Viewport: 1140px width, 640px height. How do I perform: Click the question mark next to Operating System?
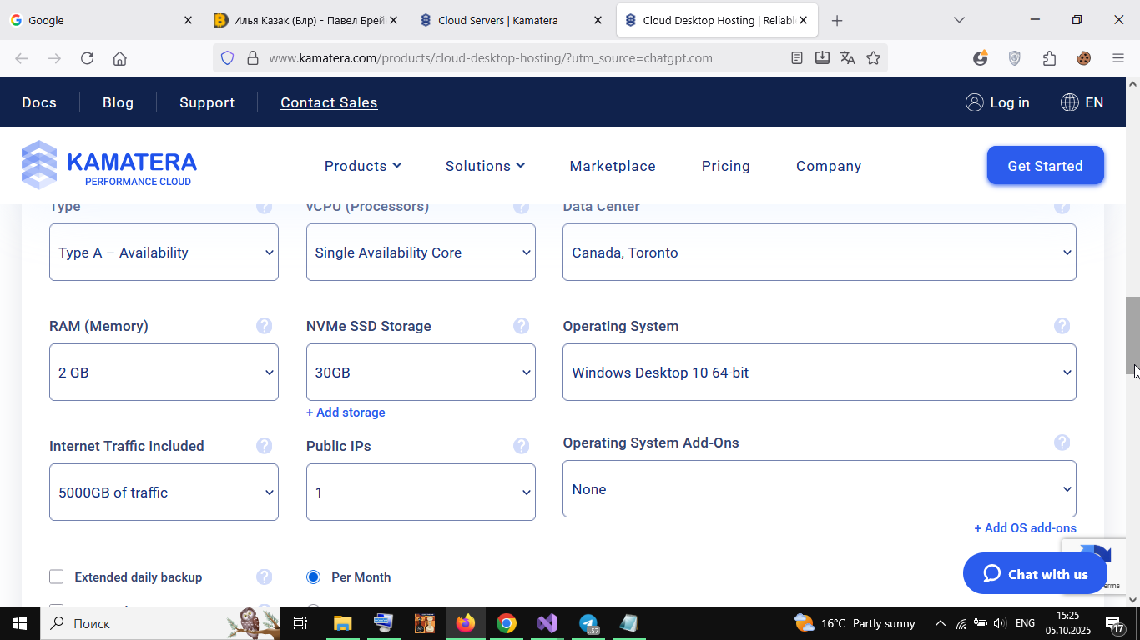coord(1062,326)
